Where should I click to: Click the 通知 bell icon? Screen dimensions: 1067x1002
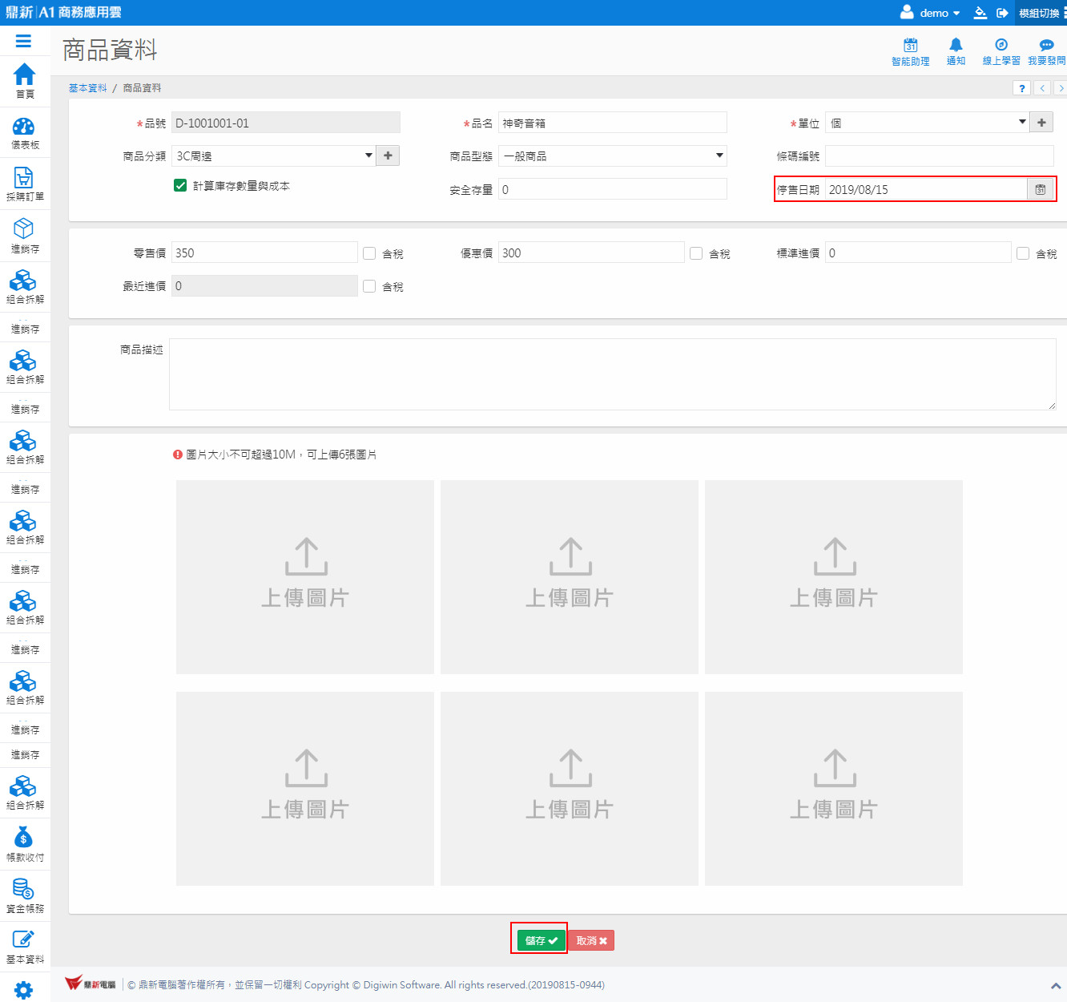click(956, 46)
